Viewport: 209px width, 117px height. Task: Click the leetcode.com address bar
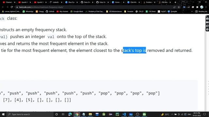click(x=93, y=7)
